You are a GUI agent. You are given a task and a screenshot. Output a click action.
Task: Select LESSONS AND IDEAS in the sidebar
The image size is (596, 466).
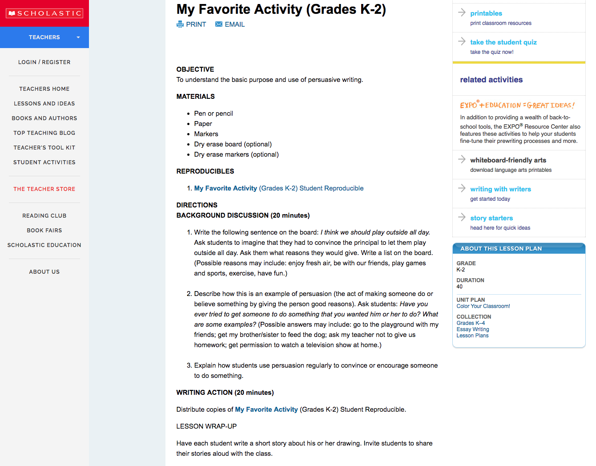coord(44,103)
